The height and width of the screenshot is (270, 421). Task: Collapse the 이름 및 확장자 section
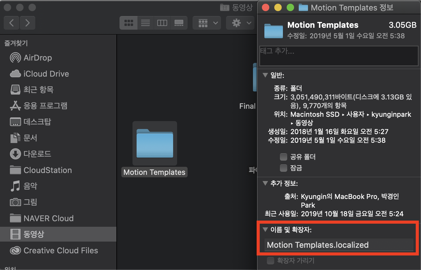point(265,230)
